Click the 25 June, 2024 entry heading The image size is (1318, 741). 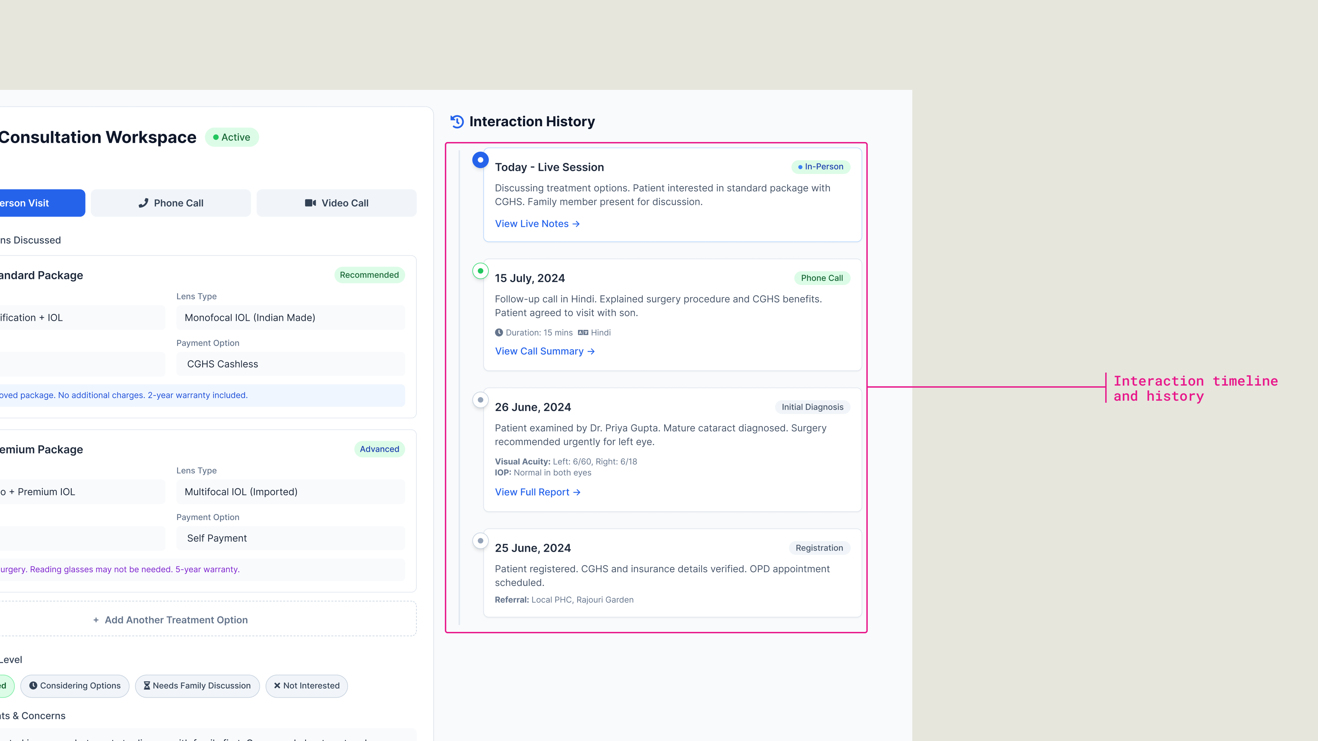[533, 548]
